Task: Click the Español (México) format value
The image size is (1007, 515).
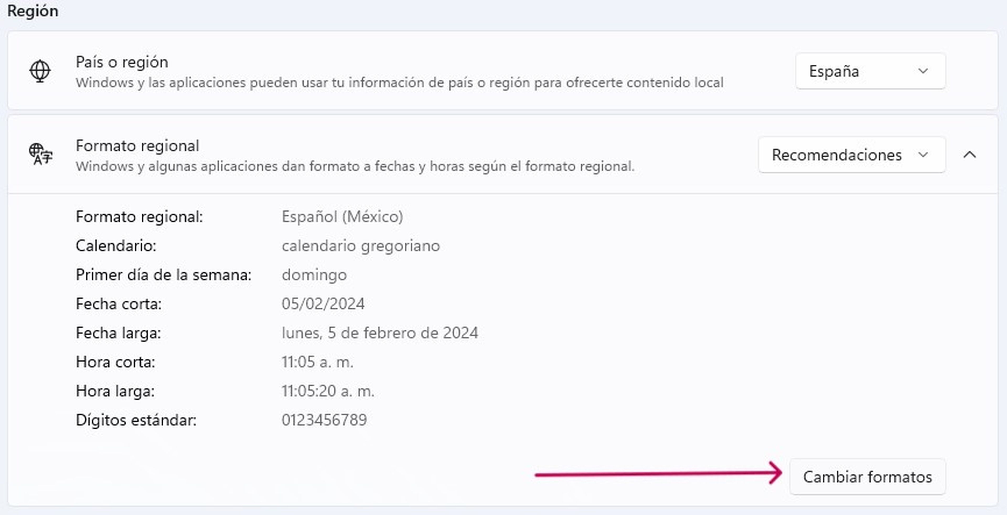Action: 342,217
